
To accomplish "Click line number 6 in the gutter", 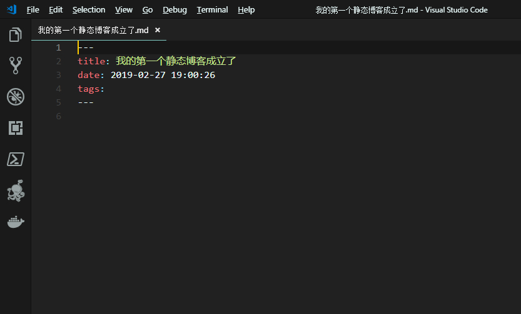I will coord(59,116).
